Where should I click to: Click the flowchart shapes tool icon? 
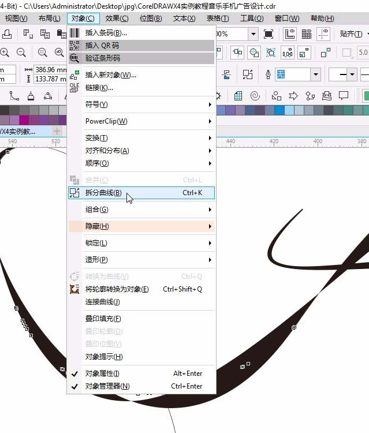point(310,96)
